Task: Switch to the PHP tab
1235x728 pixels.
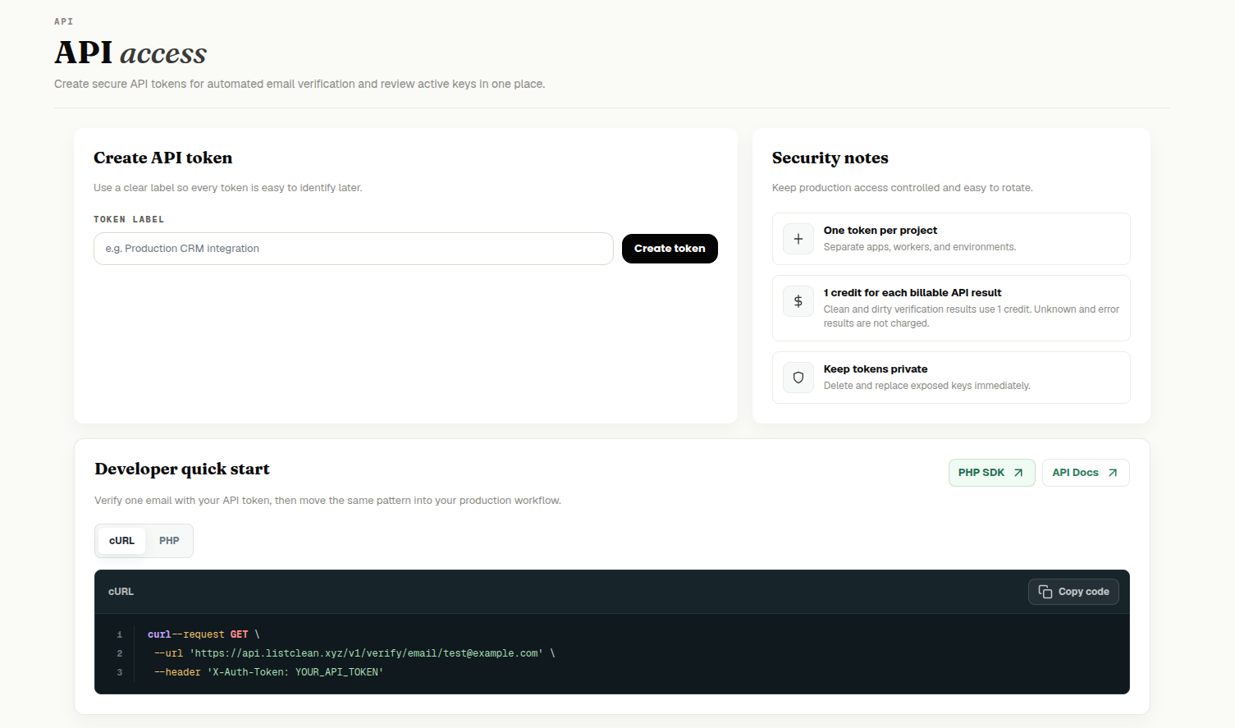Action: click(x=169, y=541)
